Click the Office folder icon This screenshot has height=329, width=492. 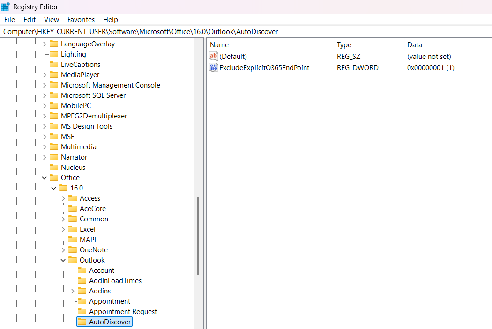coord(54,177)
